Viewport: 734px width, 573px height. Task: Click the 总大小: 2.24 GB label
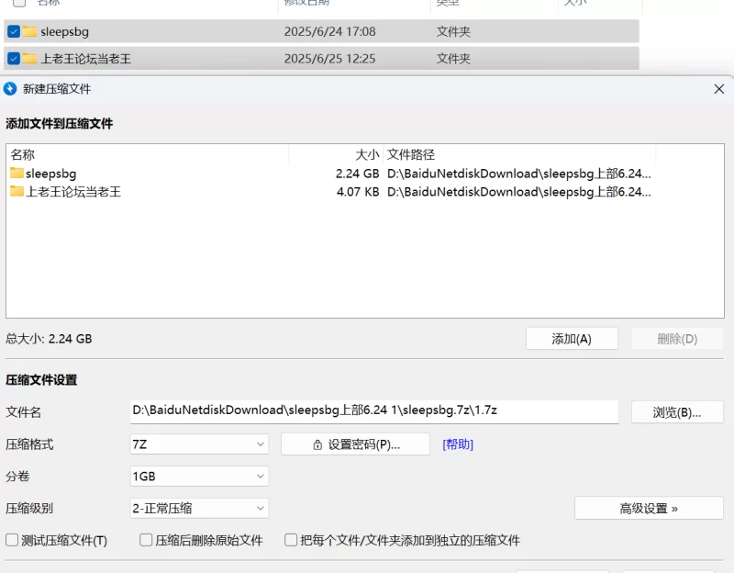[x=49, y=339]
